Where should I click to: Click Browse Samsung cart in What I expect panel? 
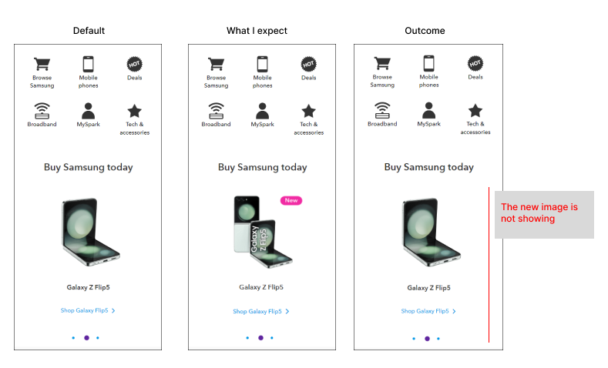coord(216,65)
